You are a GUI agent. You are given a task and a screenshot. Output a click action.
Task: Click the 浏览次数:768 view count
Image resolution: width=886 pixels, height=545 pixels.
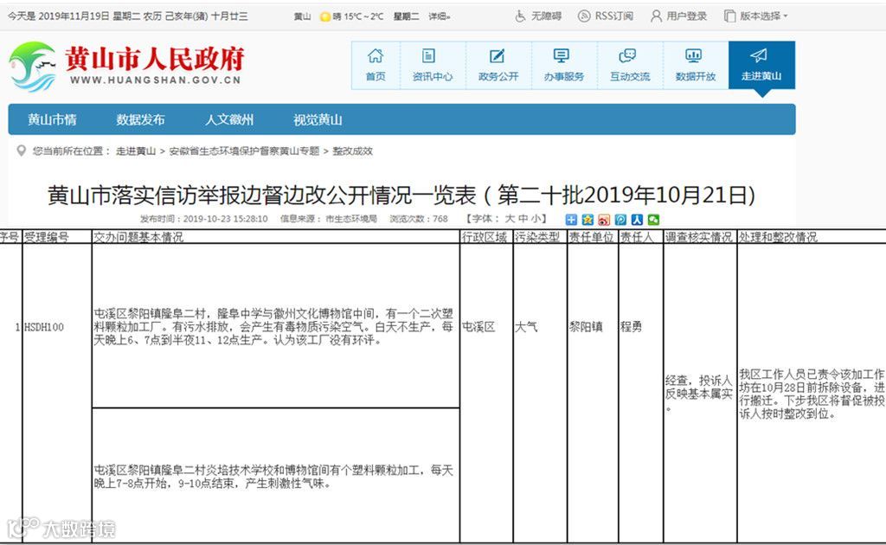(x=419, y=219)
